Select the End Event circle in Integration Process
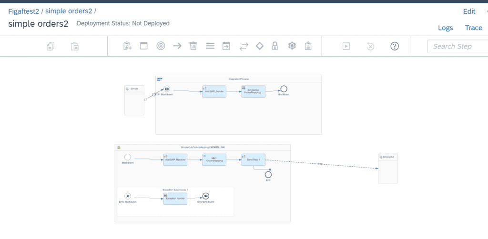 tap(284, 89)
